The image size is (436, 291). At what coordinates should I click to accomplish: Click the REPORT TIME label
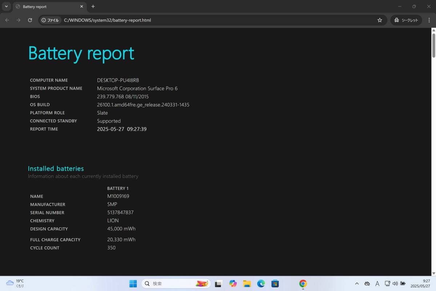pyautogui.click(x=44, y=129)
